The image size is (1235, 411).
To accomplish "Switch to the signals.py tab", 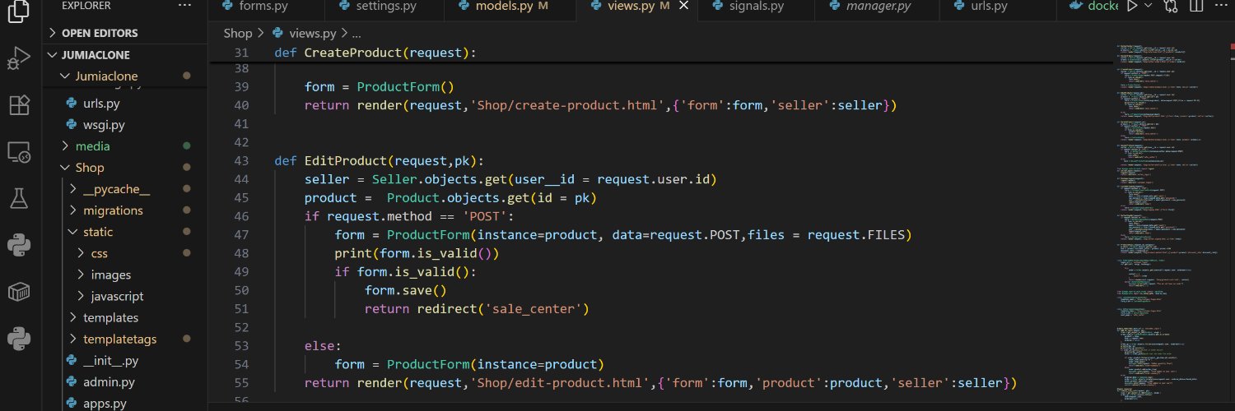I will (756, 7).
